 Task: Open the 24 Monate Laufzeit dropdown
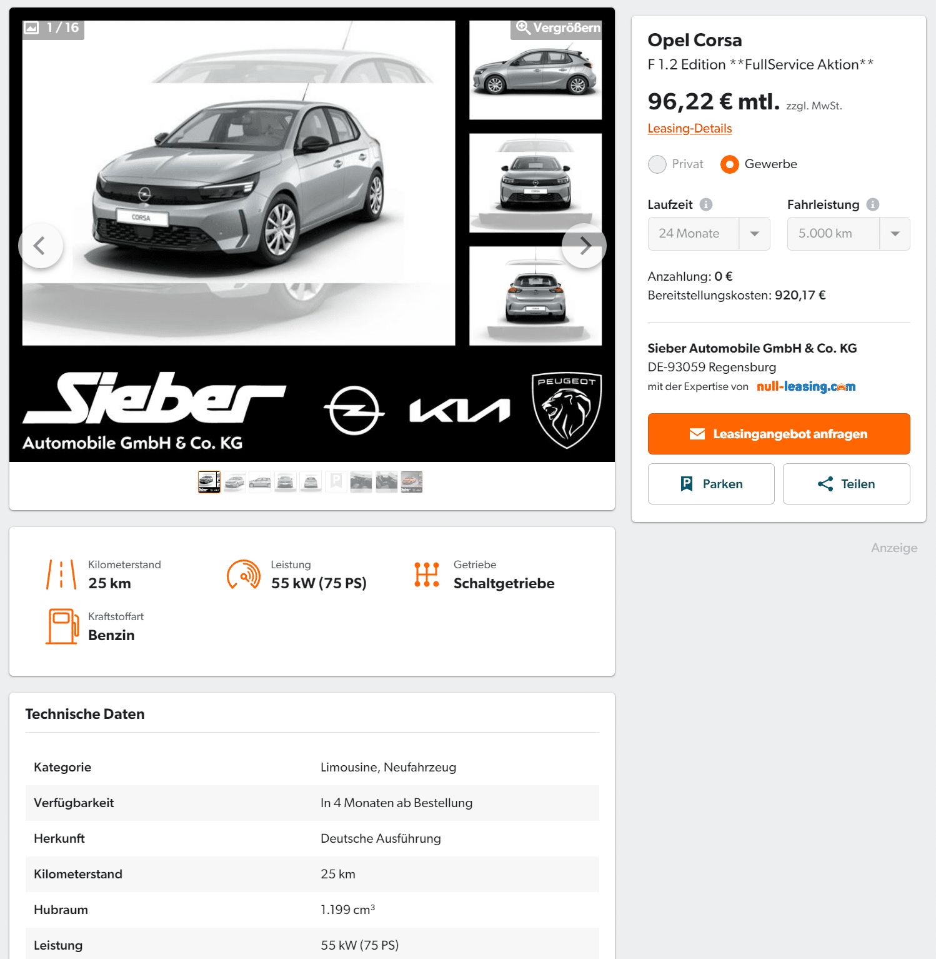[709, 234]
